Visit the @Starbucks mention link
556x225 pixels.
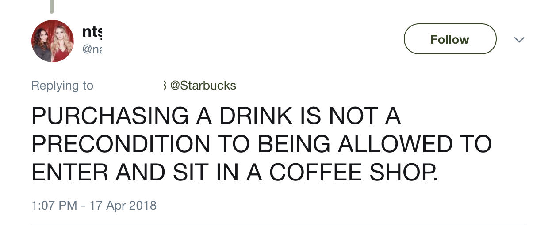point(203,85)
